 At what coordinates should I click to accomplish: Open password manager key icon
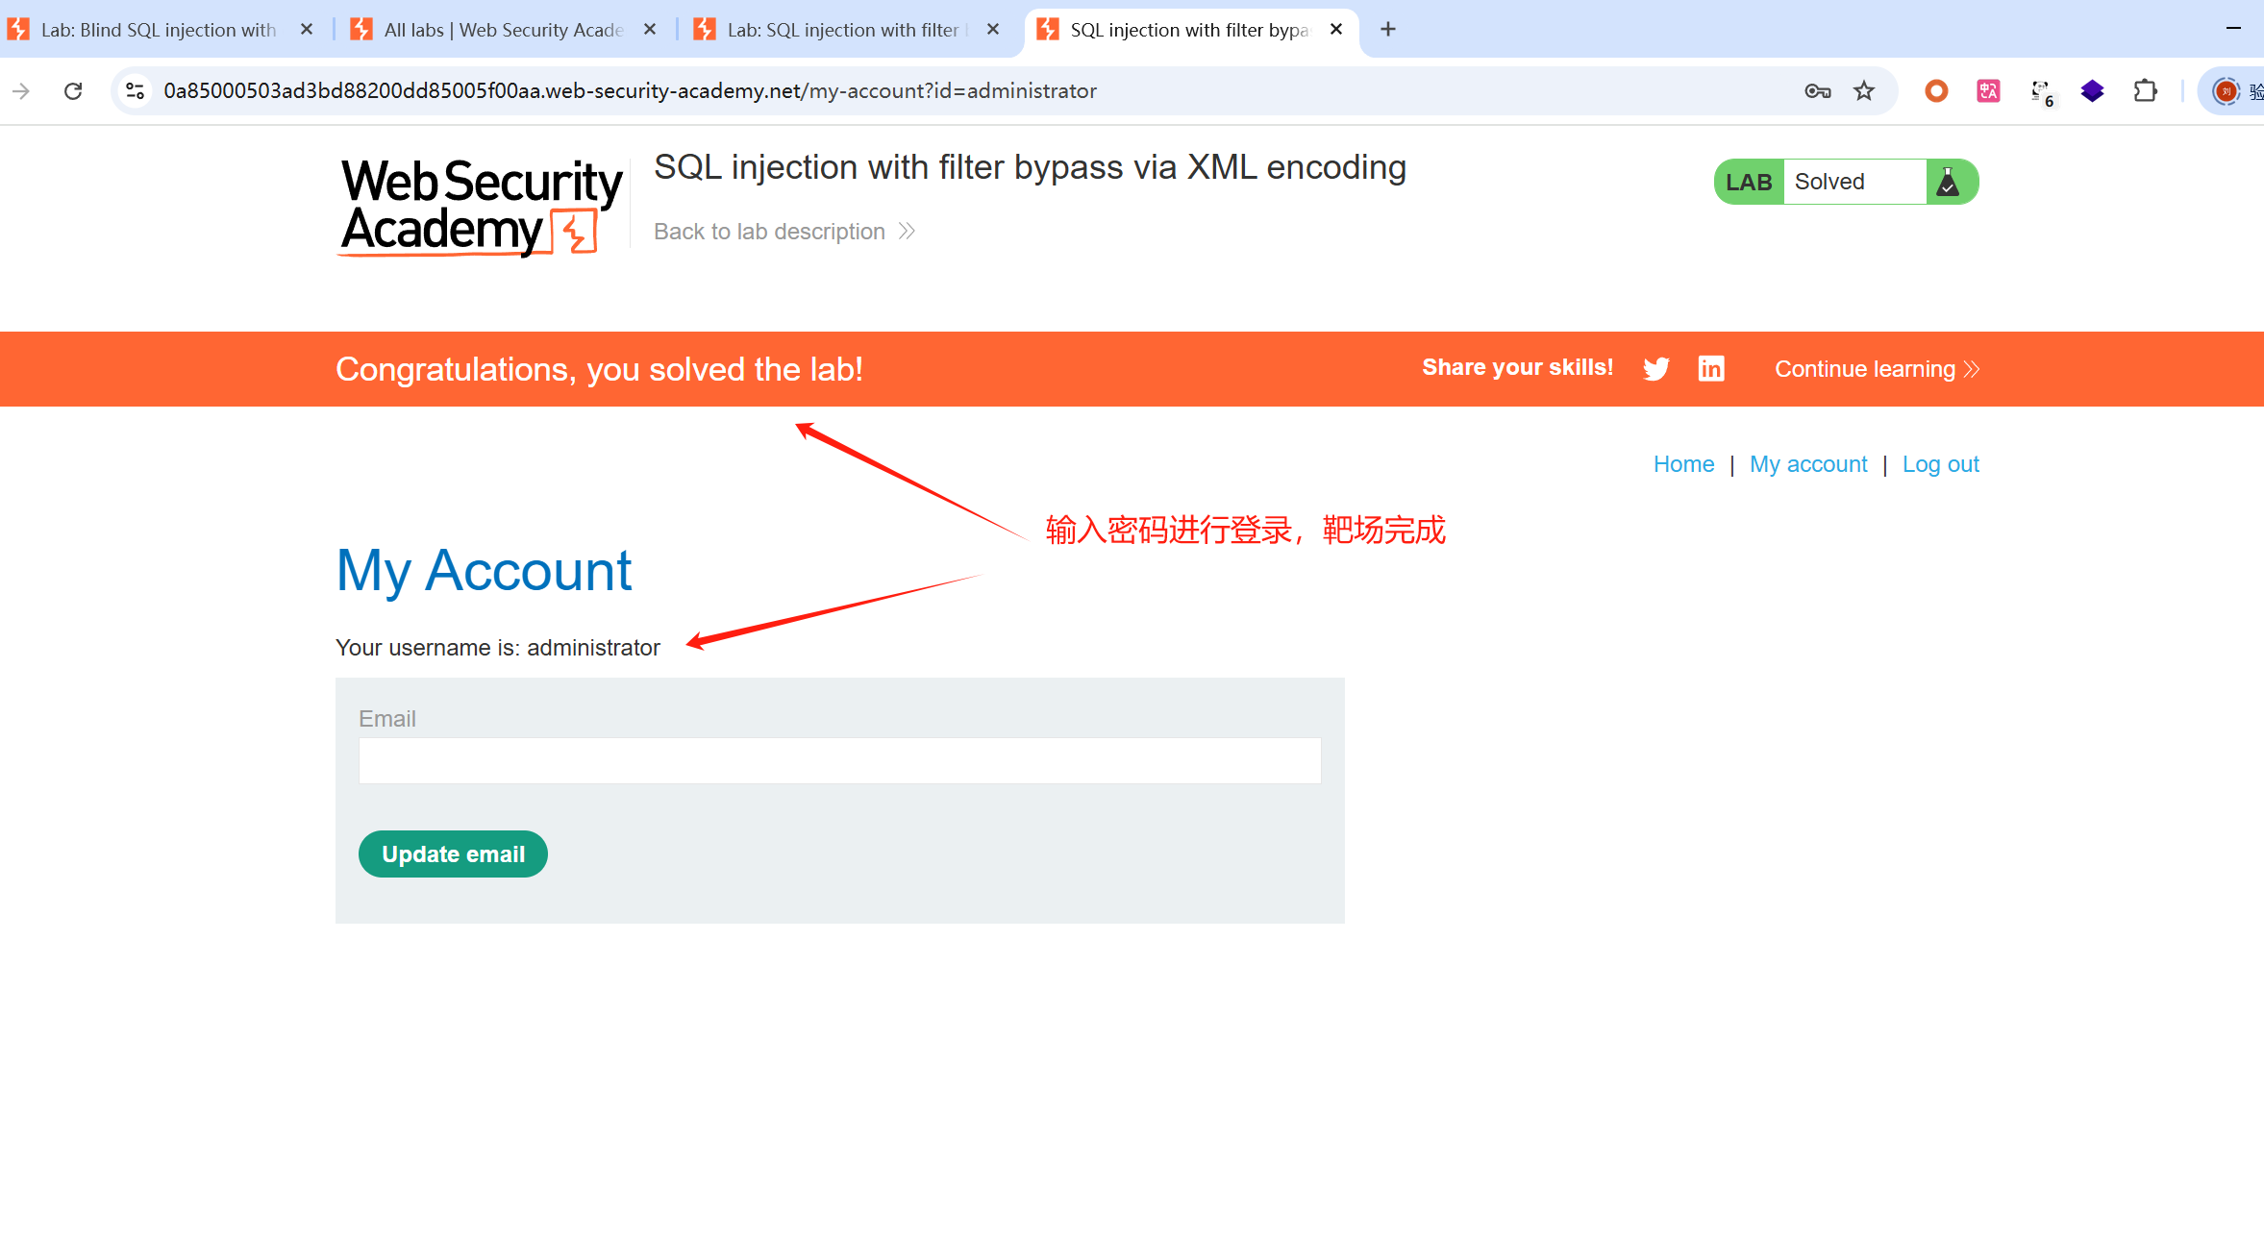1817,91
